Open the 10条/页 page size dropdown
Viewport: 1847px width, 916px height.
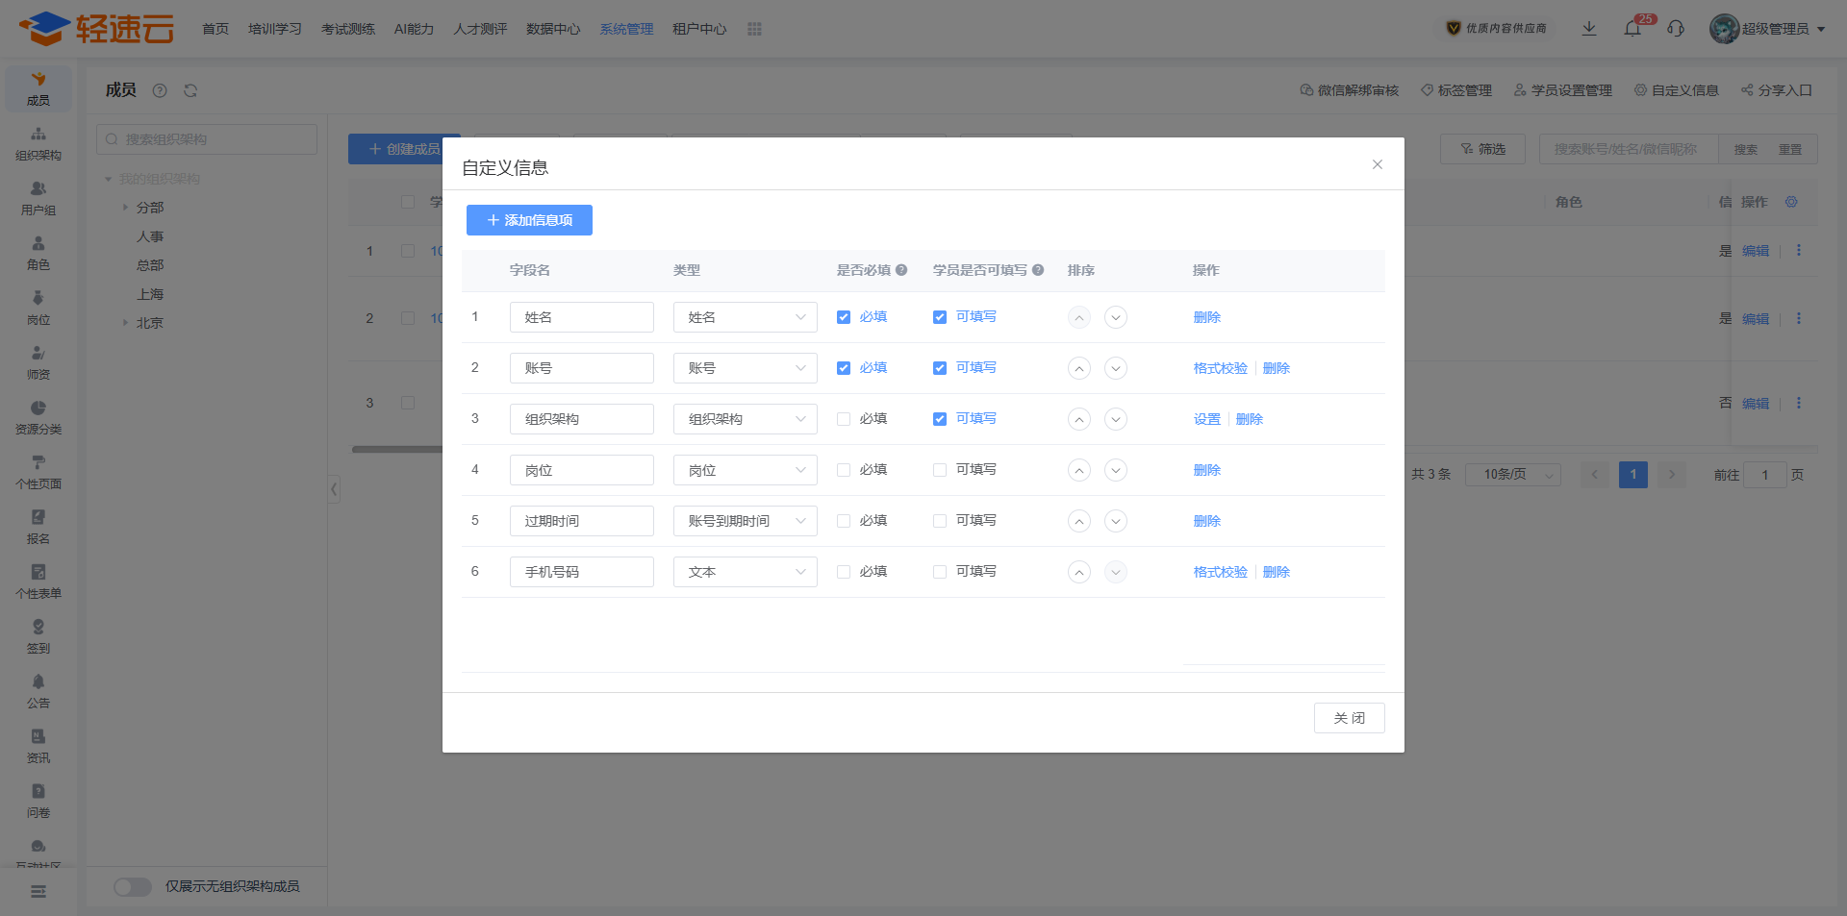click(x=1512, y=475)
